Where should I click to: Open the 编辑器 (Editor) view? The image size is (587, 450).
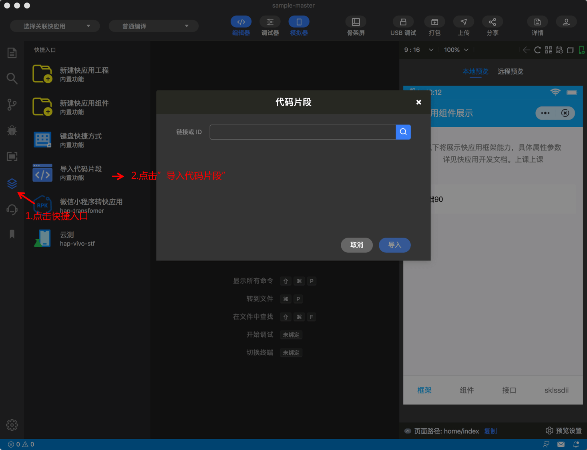pyautogui.click(x=241, y=22)
